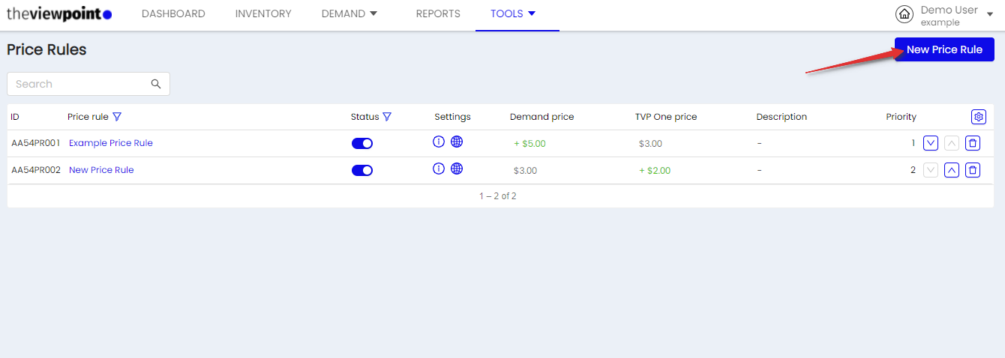Open globe settings for AA54PR002 row
This screenshot has height=358, width=1005.
[457, 169]
